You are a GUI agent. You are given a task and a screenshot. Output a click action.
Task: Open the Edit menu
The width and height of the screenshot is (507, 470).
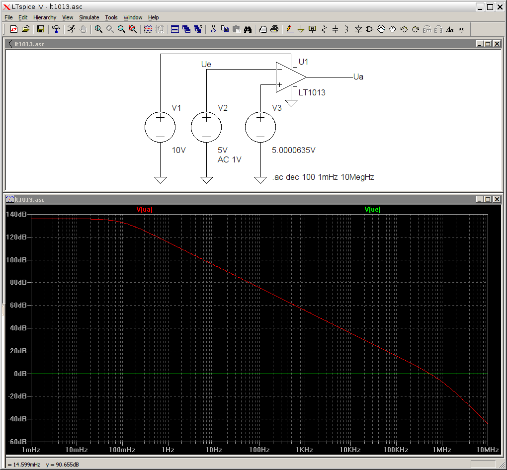[x=23, y=17]
